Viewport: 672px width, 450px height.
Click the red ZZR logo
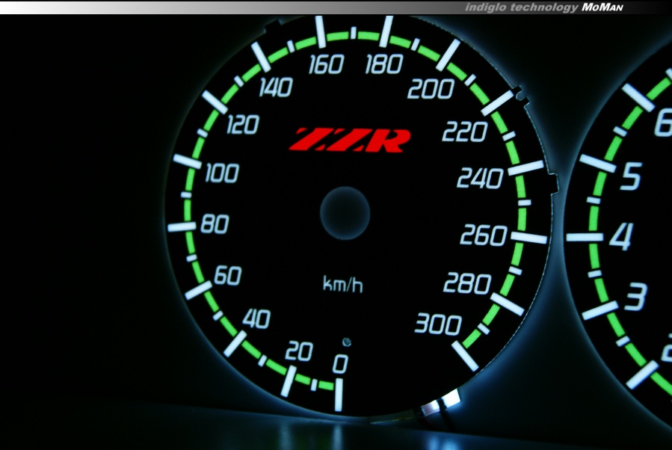tap(349, 140)
